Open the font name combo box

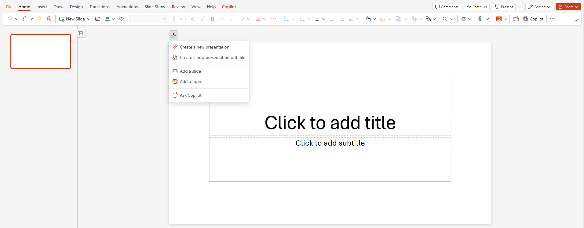click(148, 19)
